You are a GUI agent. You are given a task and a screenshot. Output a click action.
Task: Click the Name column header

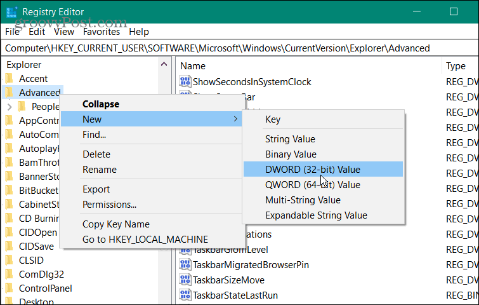[193, 66]
